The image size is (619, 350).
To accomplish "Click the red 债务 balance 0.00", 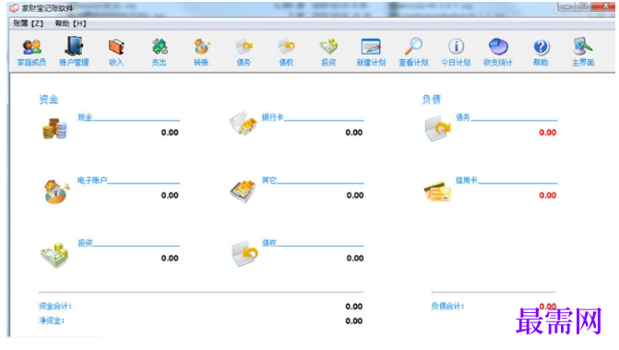I will [x=548, y=133].
